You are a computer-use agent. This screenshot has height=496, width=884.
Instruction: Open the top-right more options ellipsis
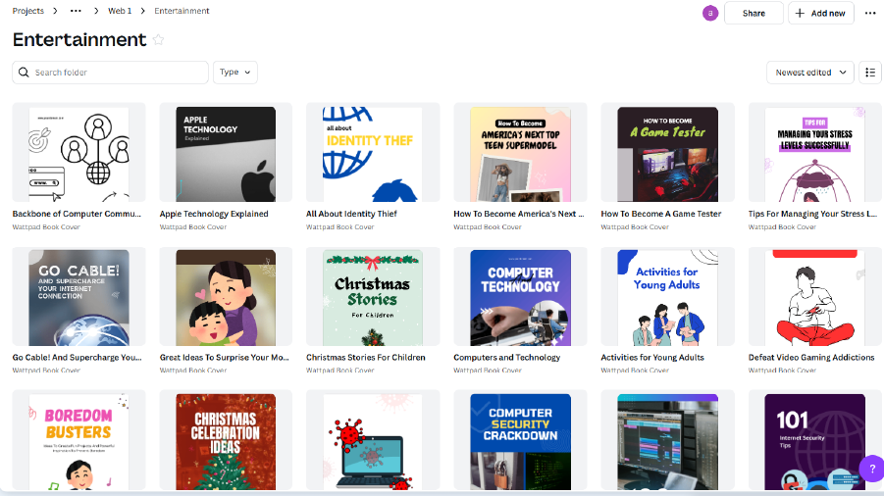[x=869, y=13]
